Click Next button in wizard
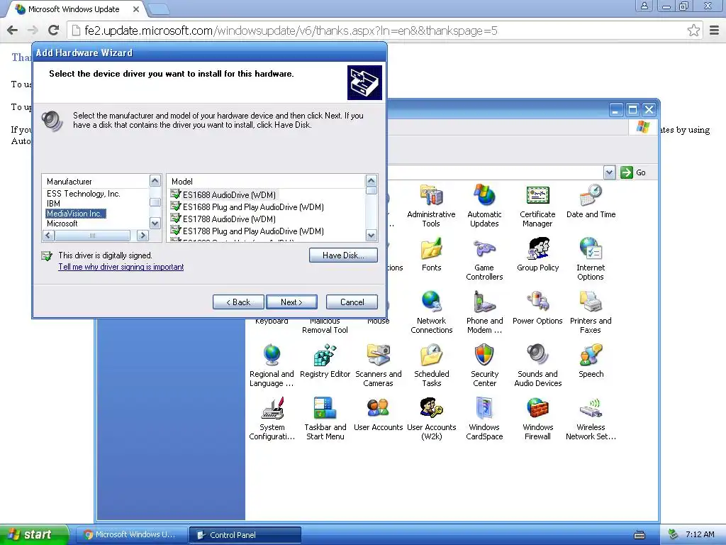 291,302
